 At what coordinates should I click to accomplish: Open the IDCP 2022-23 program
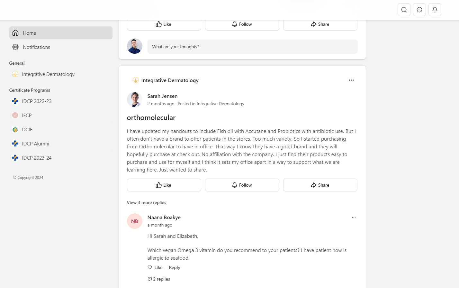pyautogui.click(x=37, y=101)
